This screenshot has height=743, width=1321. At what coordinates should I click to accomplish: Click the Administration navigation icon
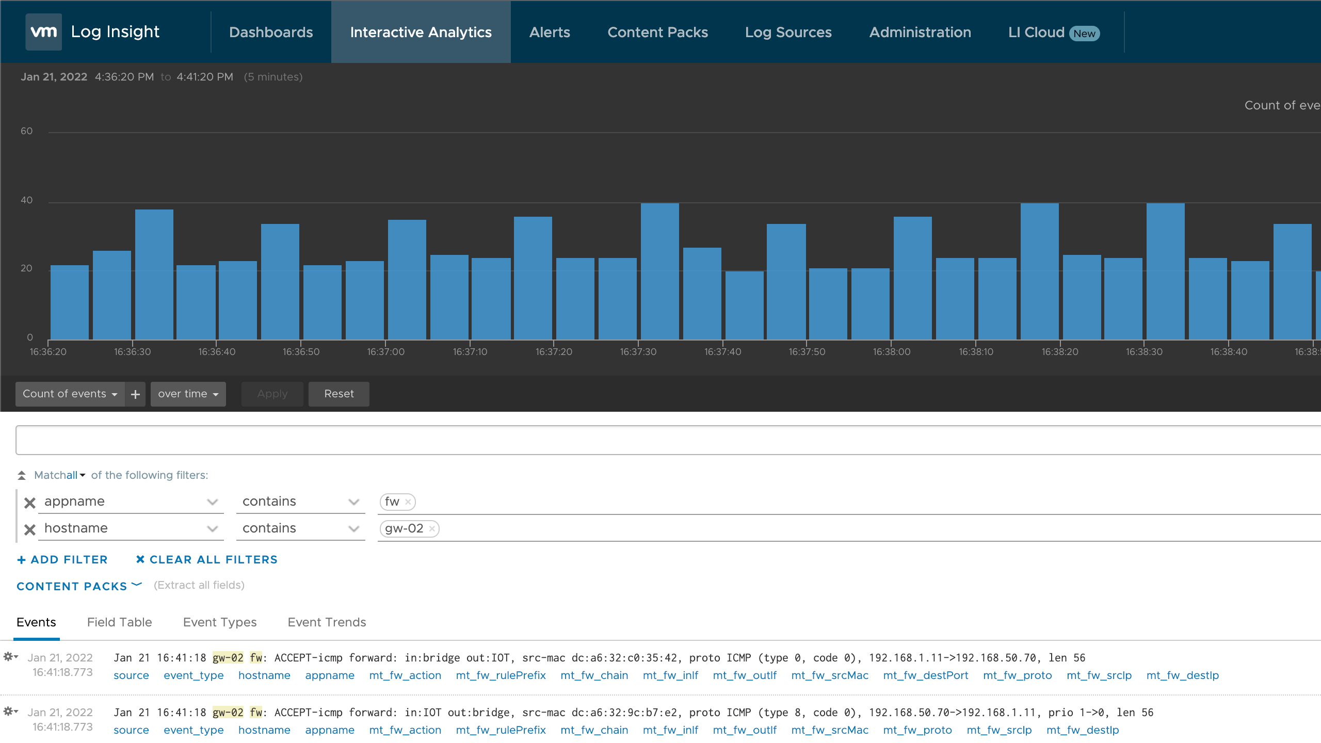tap(919, 31)
